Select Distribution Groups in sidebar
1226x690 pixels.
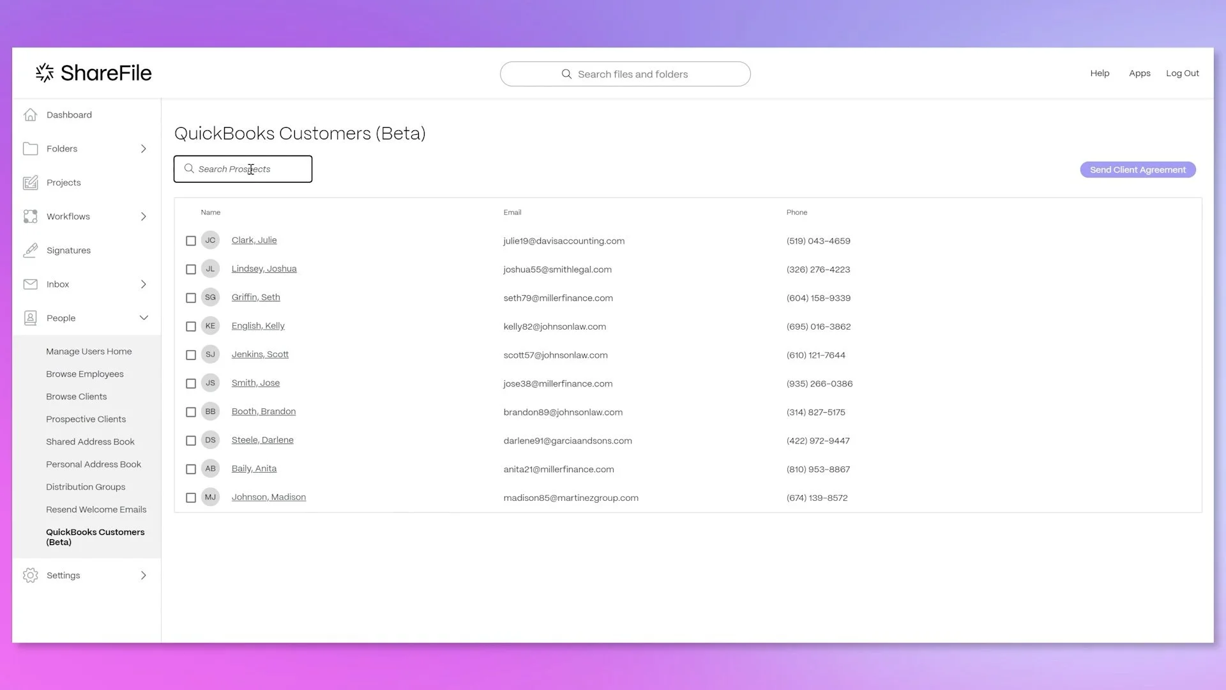click(86, 487)
